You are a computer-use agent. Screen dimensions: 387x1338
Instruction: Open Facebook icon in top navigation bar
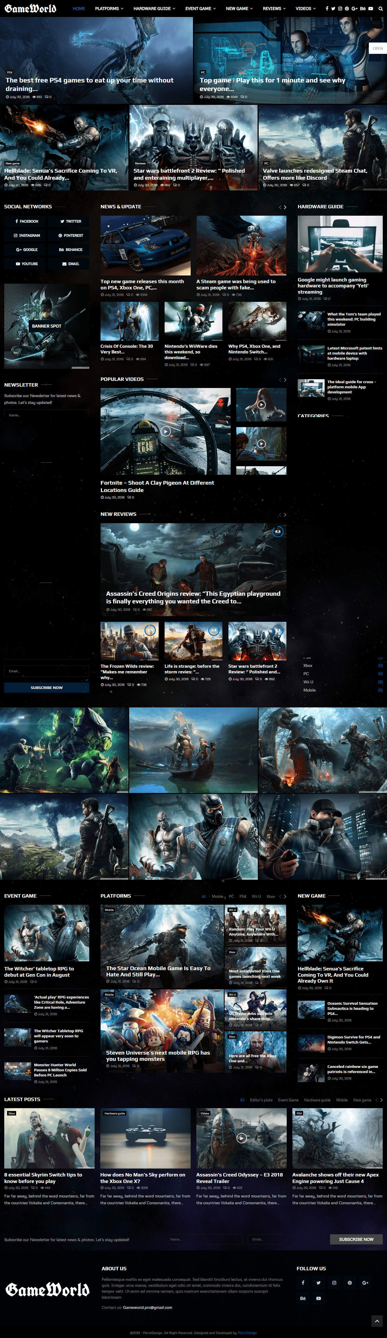click(x=327, y=8)
